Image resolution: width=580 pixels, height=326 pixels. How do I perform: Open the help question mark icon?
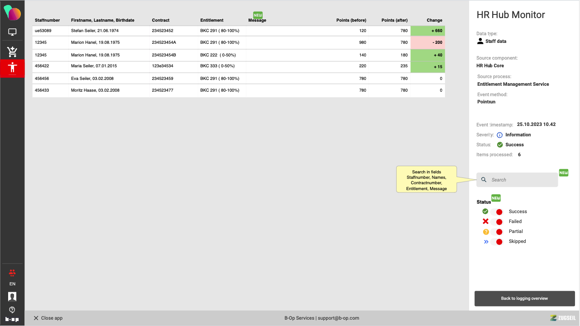[x=12, y=310]
